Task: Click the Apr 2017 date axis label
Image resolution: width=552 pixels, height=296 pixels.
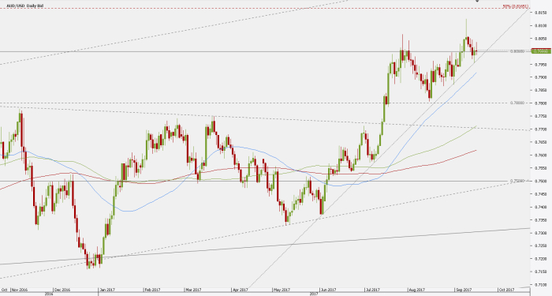Action: (240, 290)
